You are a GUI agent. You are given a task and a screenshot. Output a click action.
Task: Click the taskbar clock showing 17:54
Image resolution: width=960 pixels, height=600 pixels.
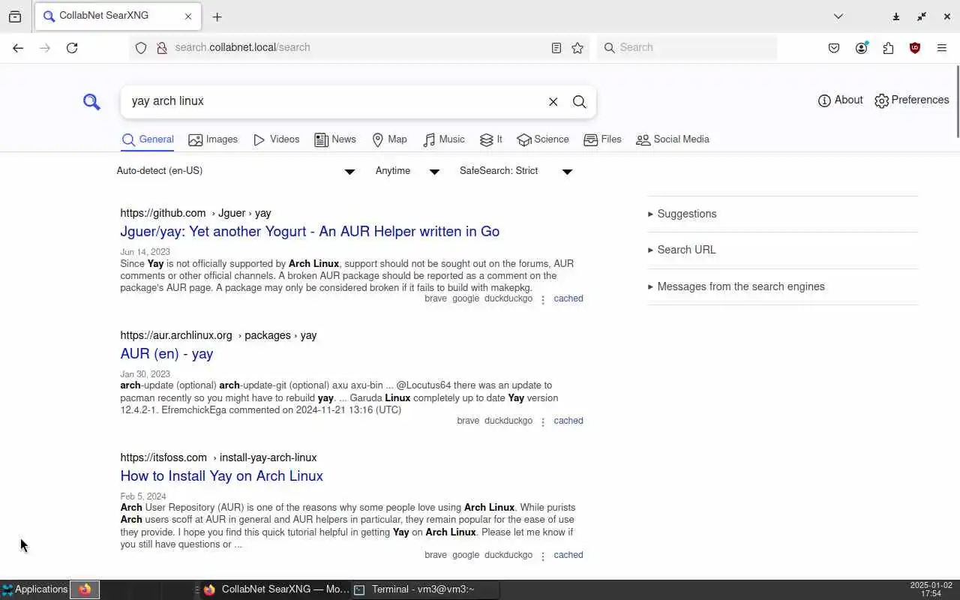click(931, 589)
